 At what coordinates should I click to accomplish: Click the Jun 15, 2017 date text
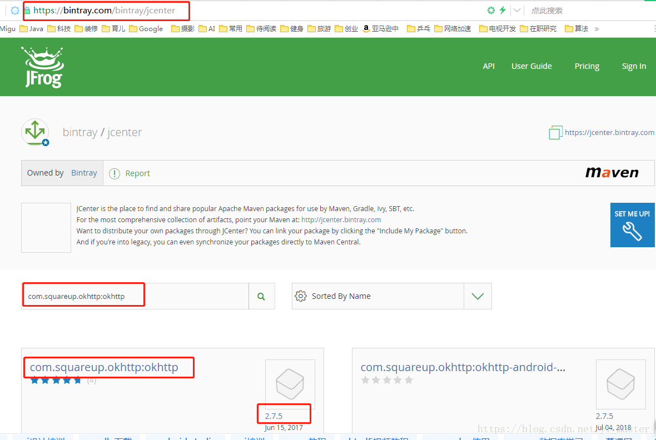click(284, 428)
